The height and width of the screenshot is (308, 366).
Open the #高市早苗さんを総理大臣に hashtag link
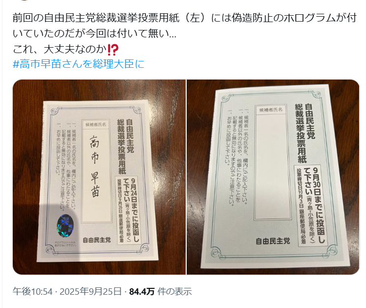(x=79, y=64)
